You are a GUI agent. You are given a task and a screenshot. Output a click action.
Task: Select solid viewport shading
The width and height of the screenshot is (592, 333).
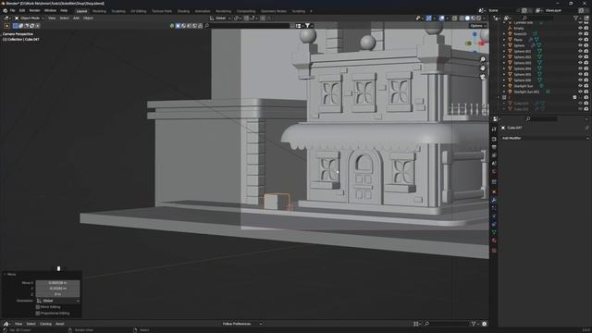coord(467,18)
